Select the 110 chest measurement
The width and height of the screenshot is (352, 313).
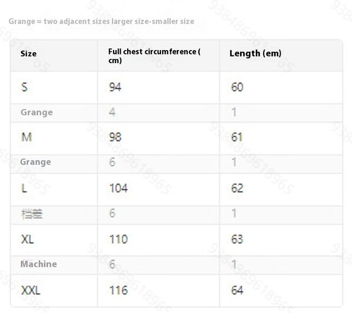[x=118, y=239]
